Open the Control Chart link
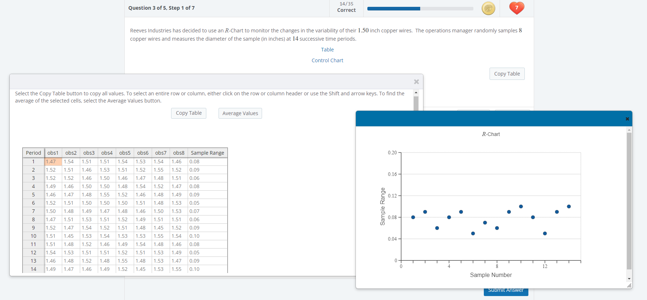The width and height of the screenshot is (647, 300). 327,60
